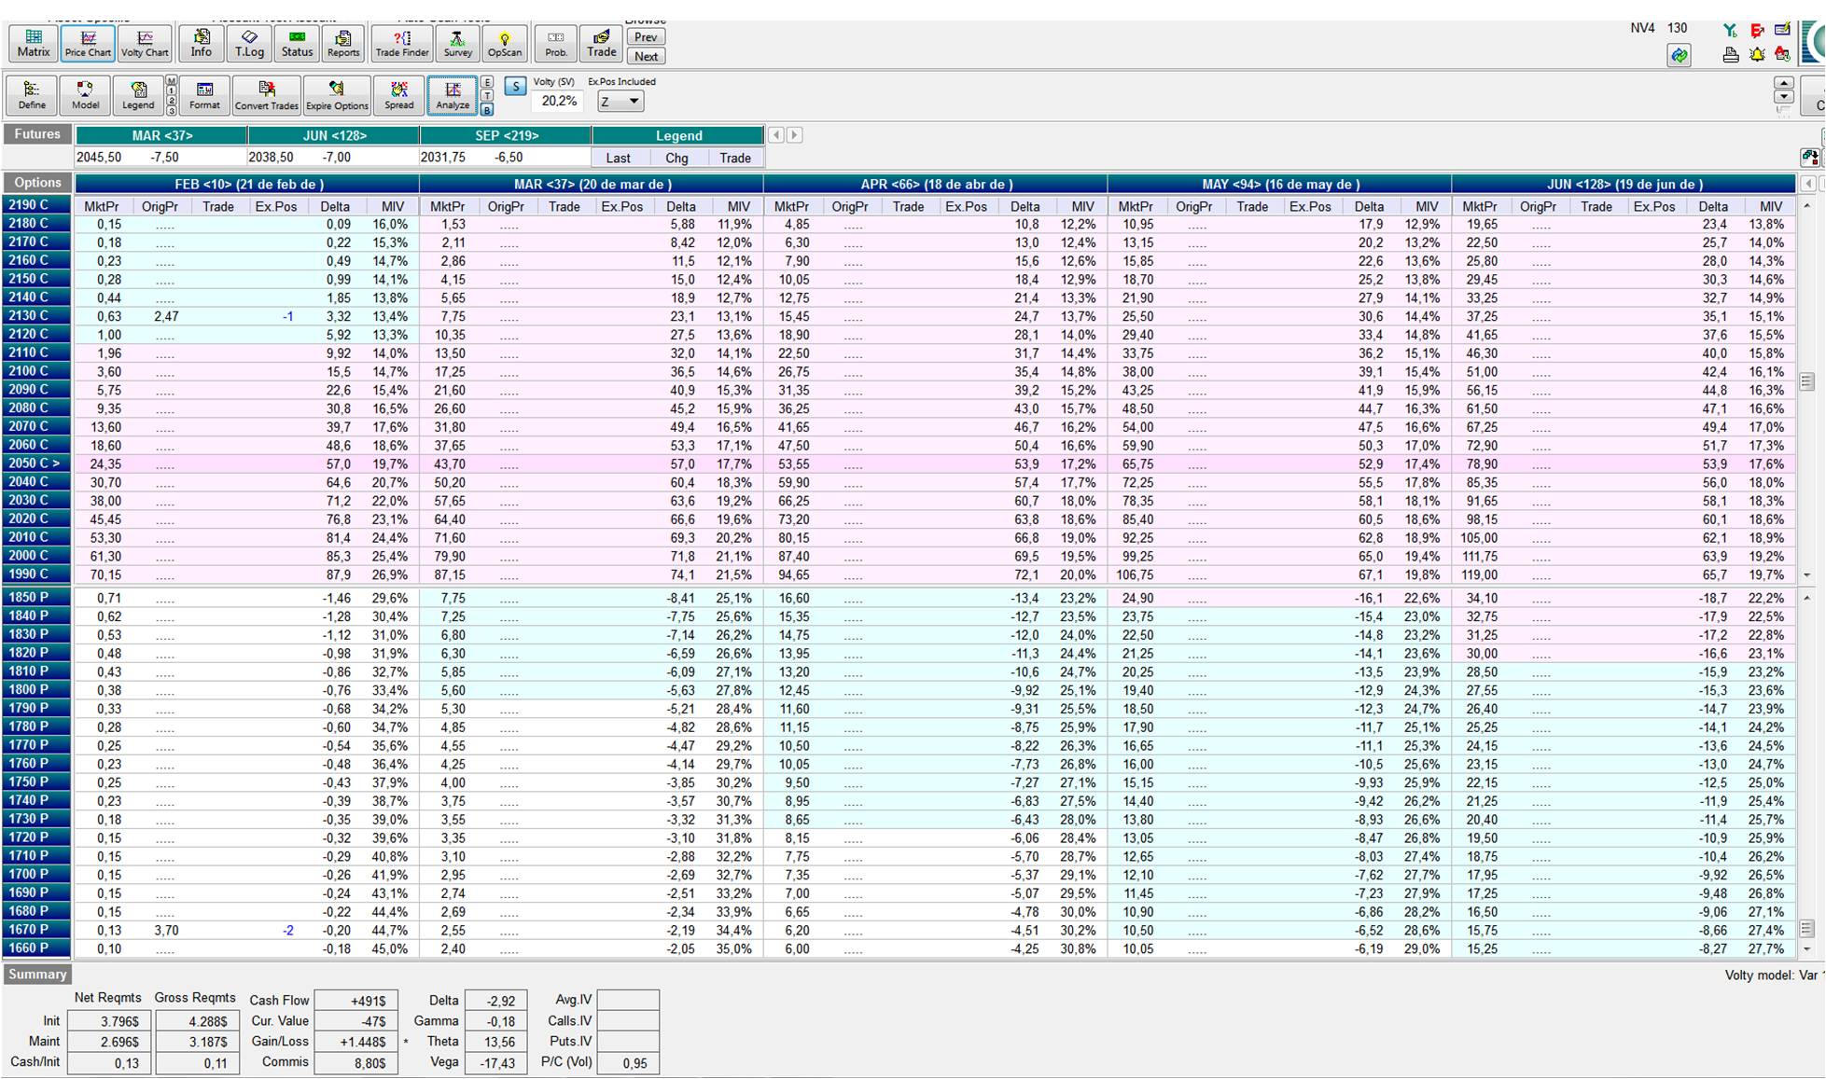Image resolution: width=1826 pixels, height=1079 pixels.
Task: Launch the OpScan tool
Action: click(x=504, y=43)
